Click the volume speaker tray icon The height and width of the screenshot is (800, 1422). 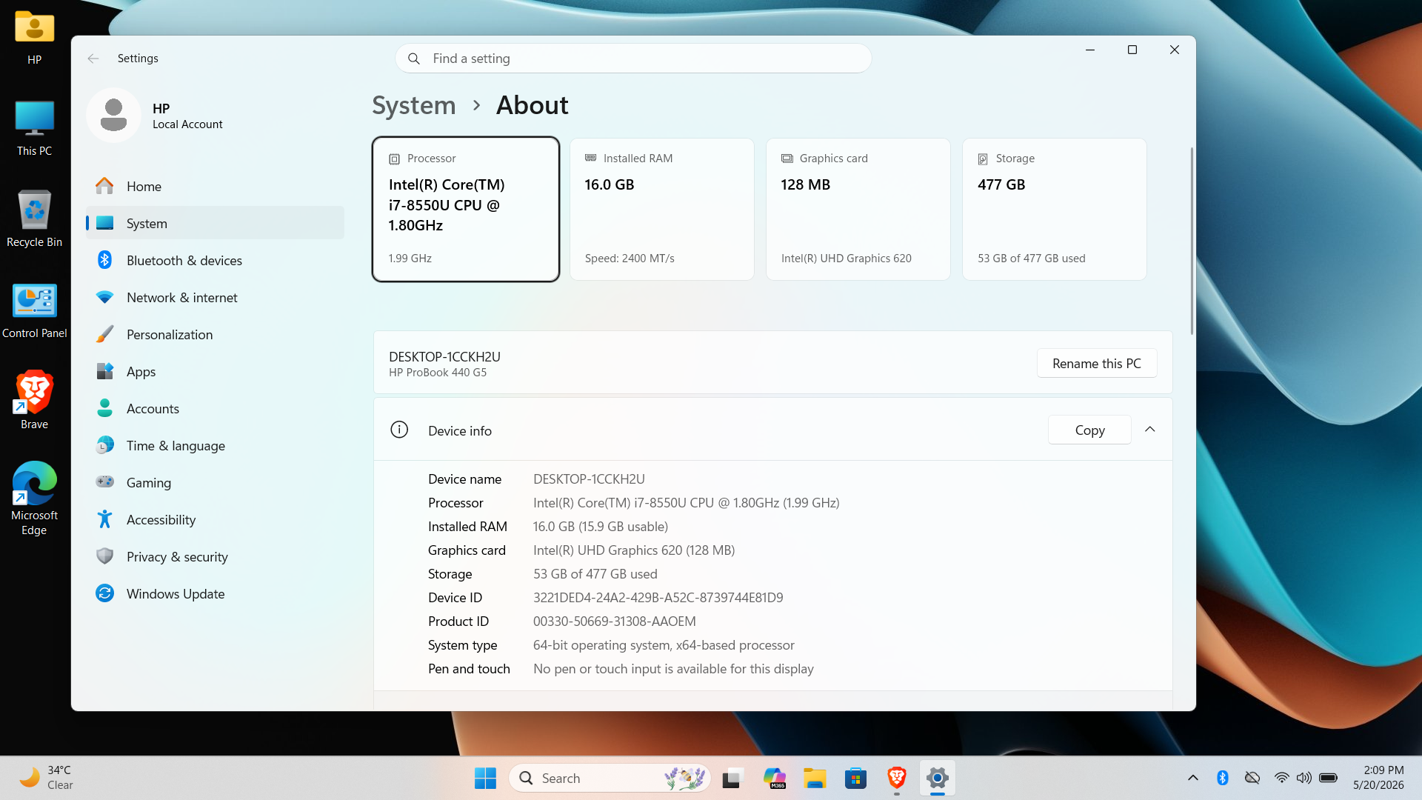(x=1304, y=778)
